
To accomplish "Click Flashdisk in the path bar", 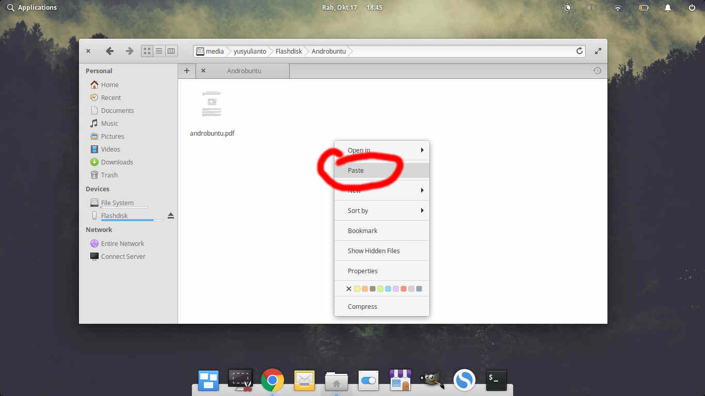I will click(x=289, y=51).
